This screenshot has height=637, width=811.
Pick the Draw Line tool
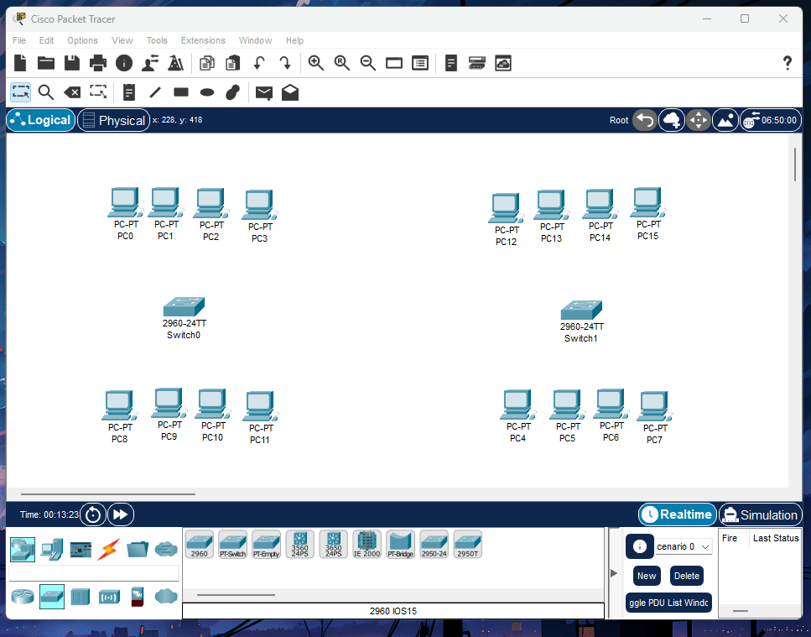coord(155,92)
